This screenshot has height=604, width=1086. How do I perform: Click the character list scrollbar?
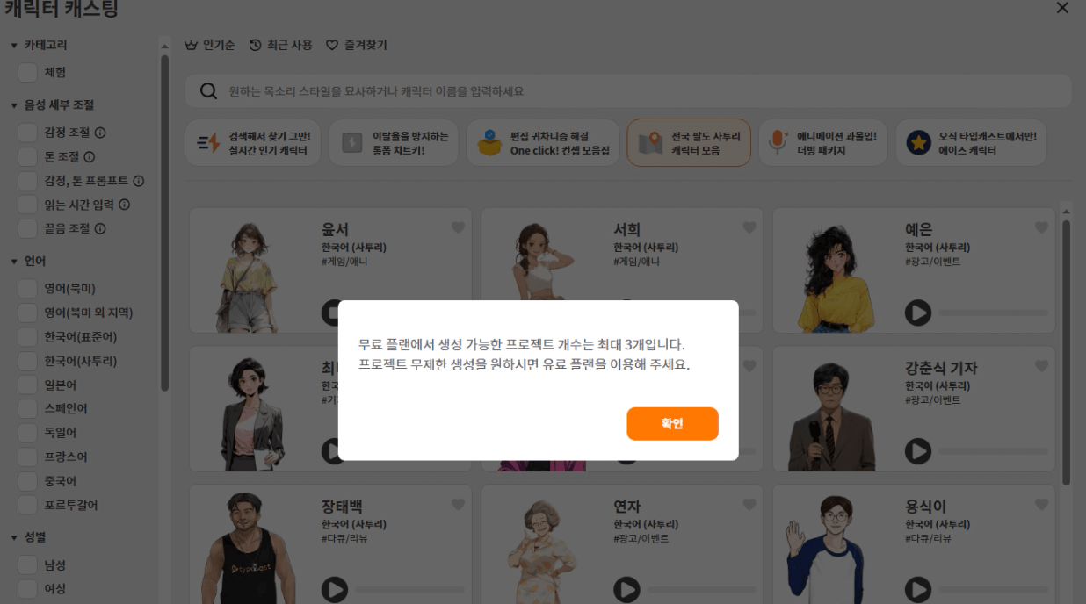click(x=1066, y=351)
